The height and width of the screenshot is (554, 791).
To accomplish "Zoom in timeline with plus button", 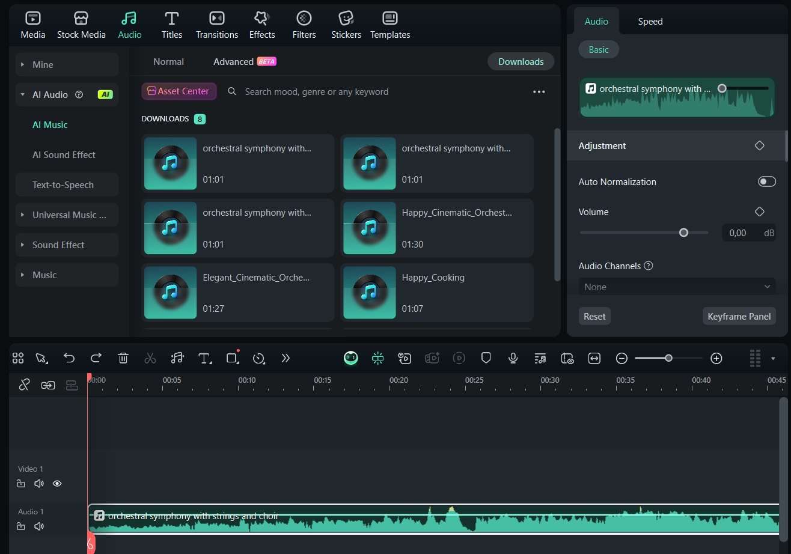I will (x=716, y=358).
